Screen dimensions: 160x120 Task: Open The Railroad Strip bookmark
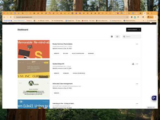58,21
